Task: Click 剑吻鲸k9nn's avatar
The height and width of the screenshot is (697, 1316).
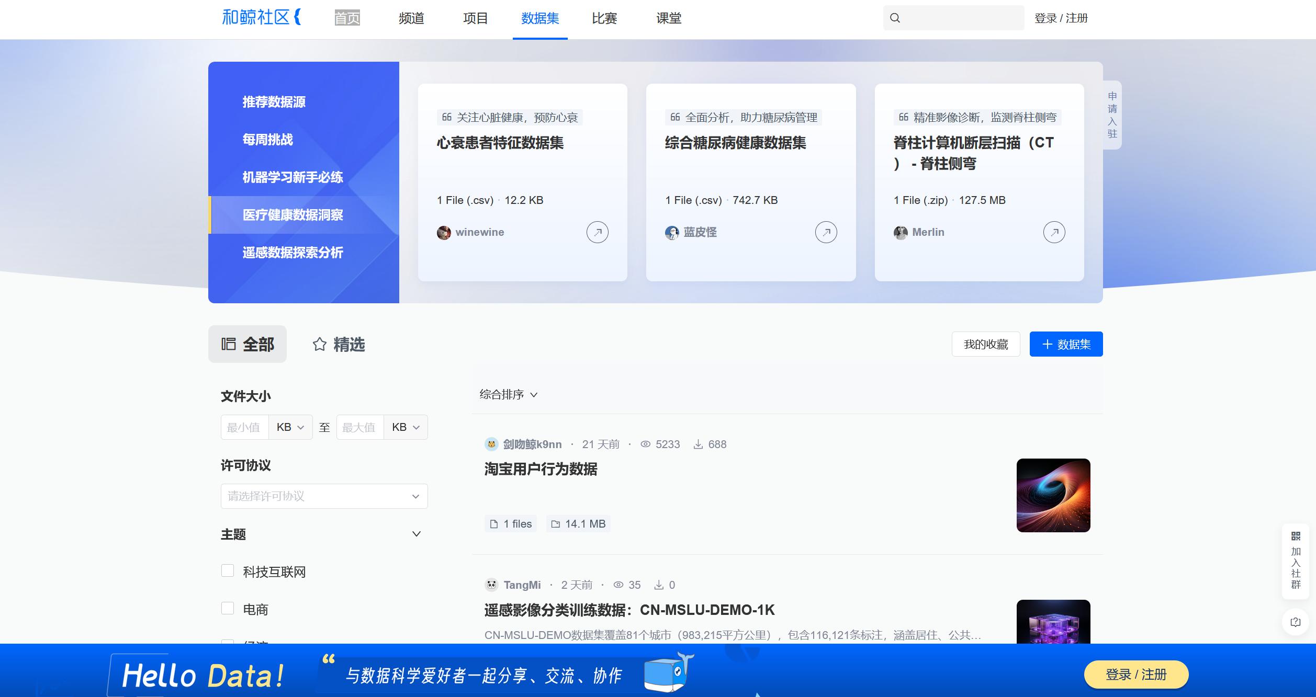Action: click(491, 444)
